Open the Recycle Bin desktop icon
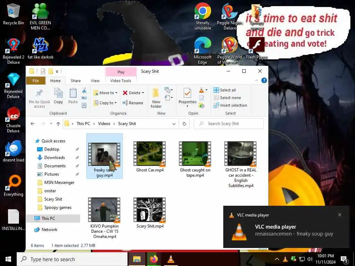The image size is (355, 266). tap(14, 14)
